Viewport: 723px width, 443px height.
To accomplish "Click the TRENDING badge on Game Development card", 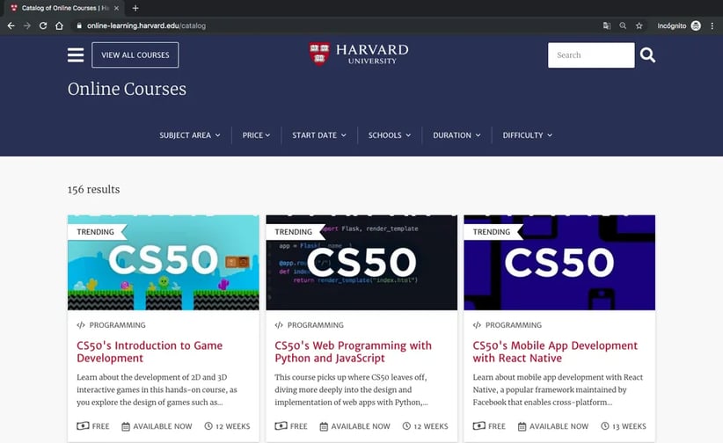I will (96, 232).
